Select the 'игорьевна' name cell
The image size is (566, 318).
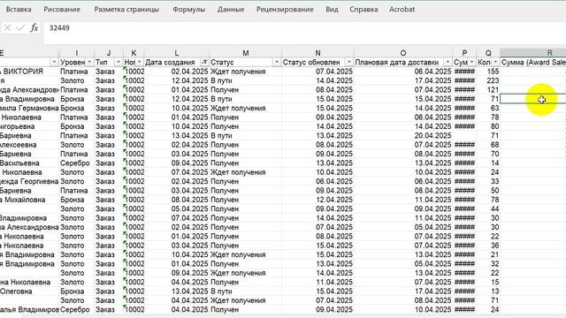[29, 126]
